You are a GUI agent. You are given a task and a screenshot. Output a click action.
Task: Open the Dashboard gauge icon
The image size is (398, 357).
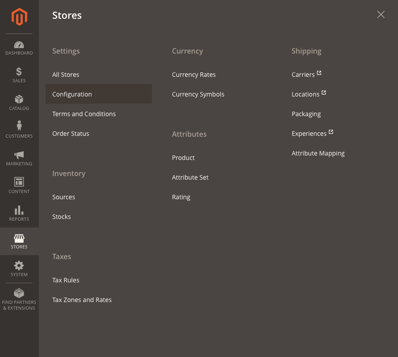click(19, 45)
